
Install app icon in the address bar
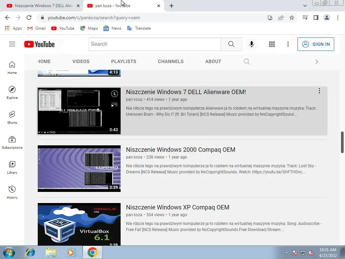pyautogui.click(x=270, y=18)
